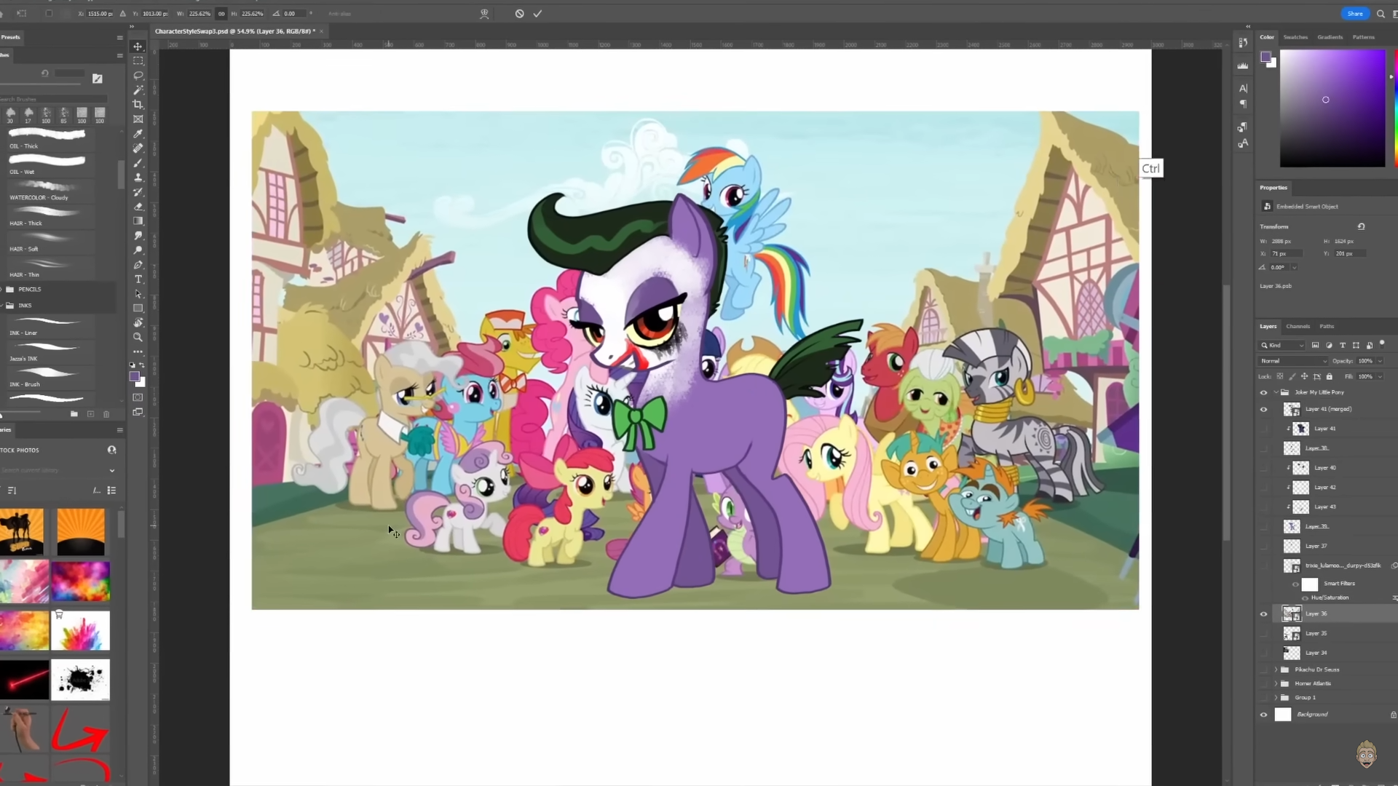Hide the Layer 36 eye icon
The height and width of the screenshot is (786, 1398).
[1263, 614]
